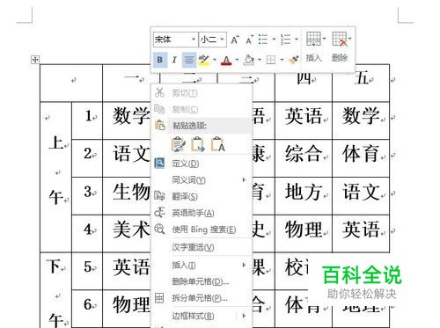Click the Shrink Font icon
This screenshot has height=328, width=440.
249,40
